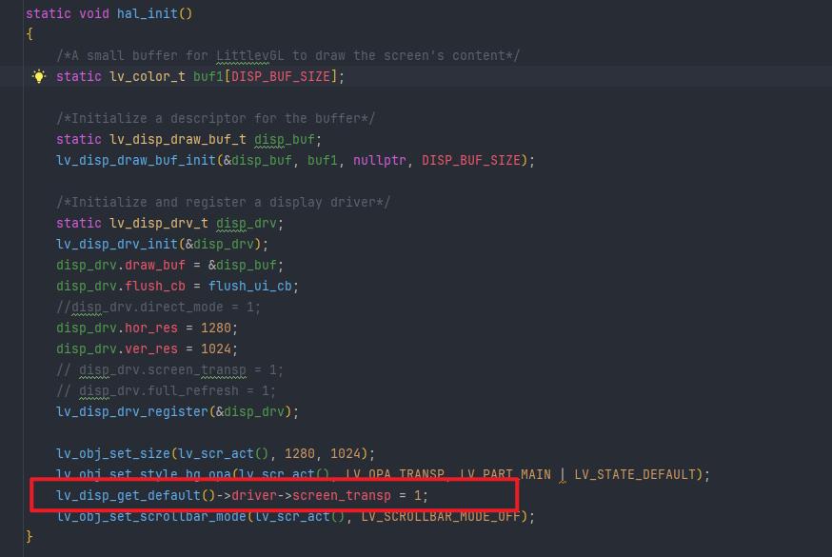
Task: Click the nullptr argument
Action: point(380,160)
